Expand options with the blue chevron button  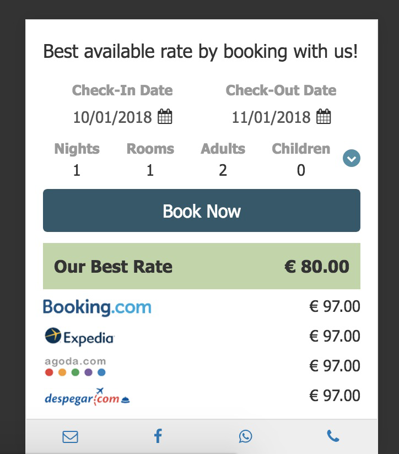point(352,159)
